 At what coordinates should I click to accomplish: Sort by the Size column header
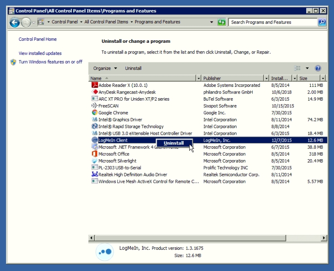click(309, 78)
